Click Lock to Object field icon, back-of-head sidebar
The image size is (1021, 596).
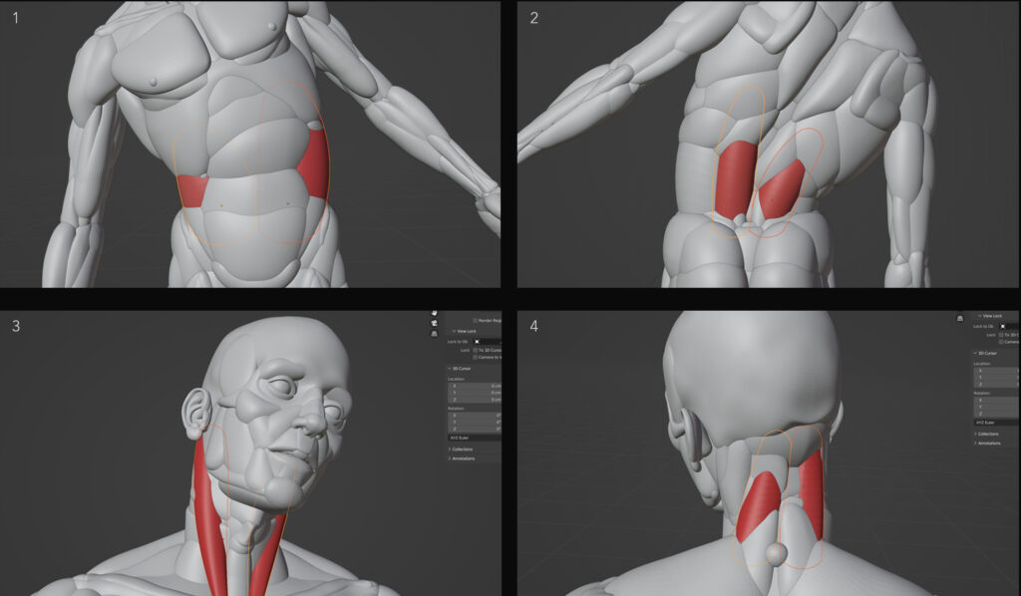click(x=1003, y=326)
